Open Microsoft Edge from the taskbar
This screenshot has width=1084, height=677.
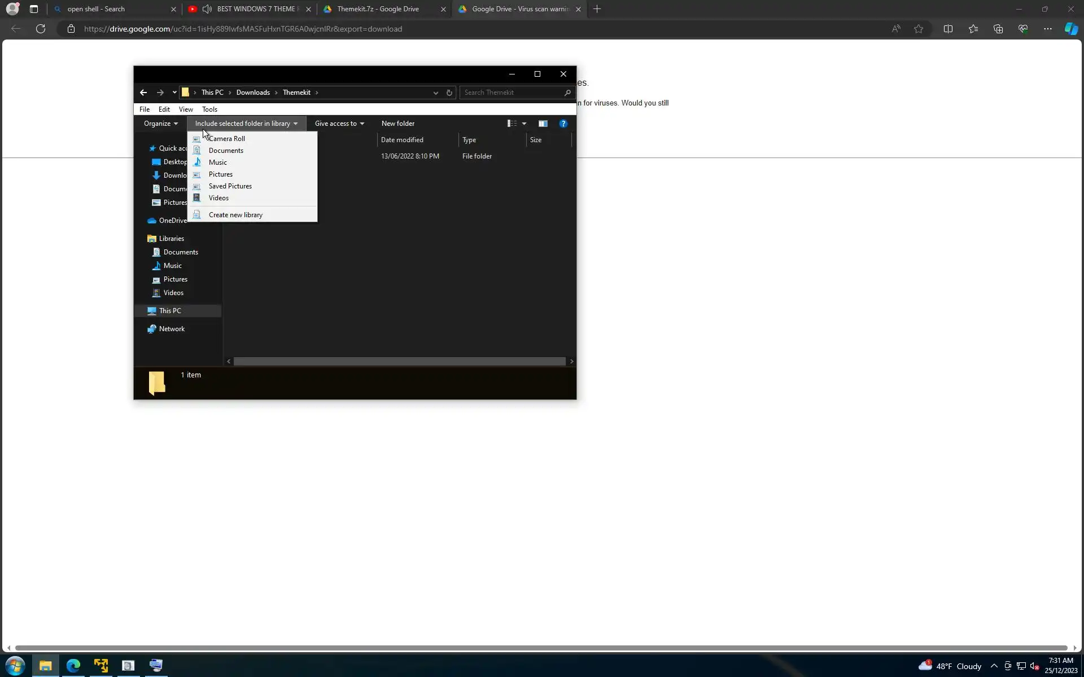click(73, 666)
